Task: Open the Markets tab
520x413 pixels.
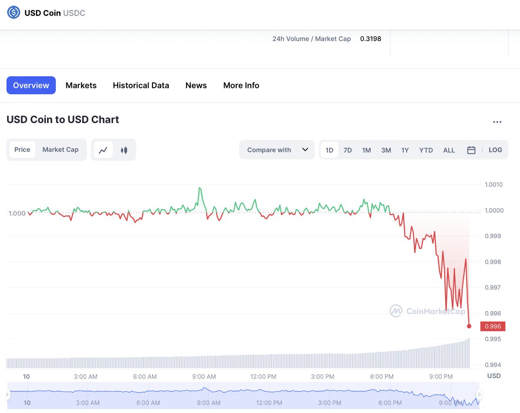Action: (81, 85)
